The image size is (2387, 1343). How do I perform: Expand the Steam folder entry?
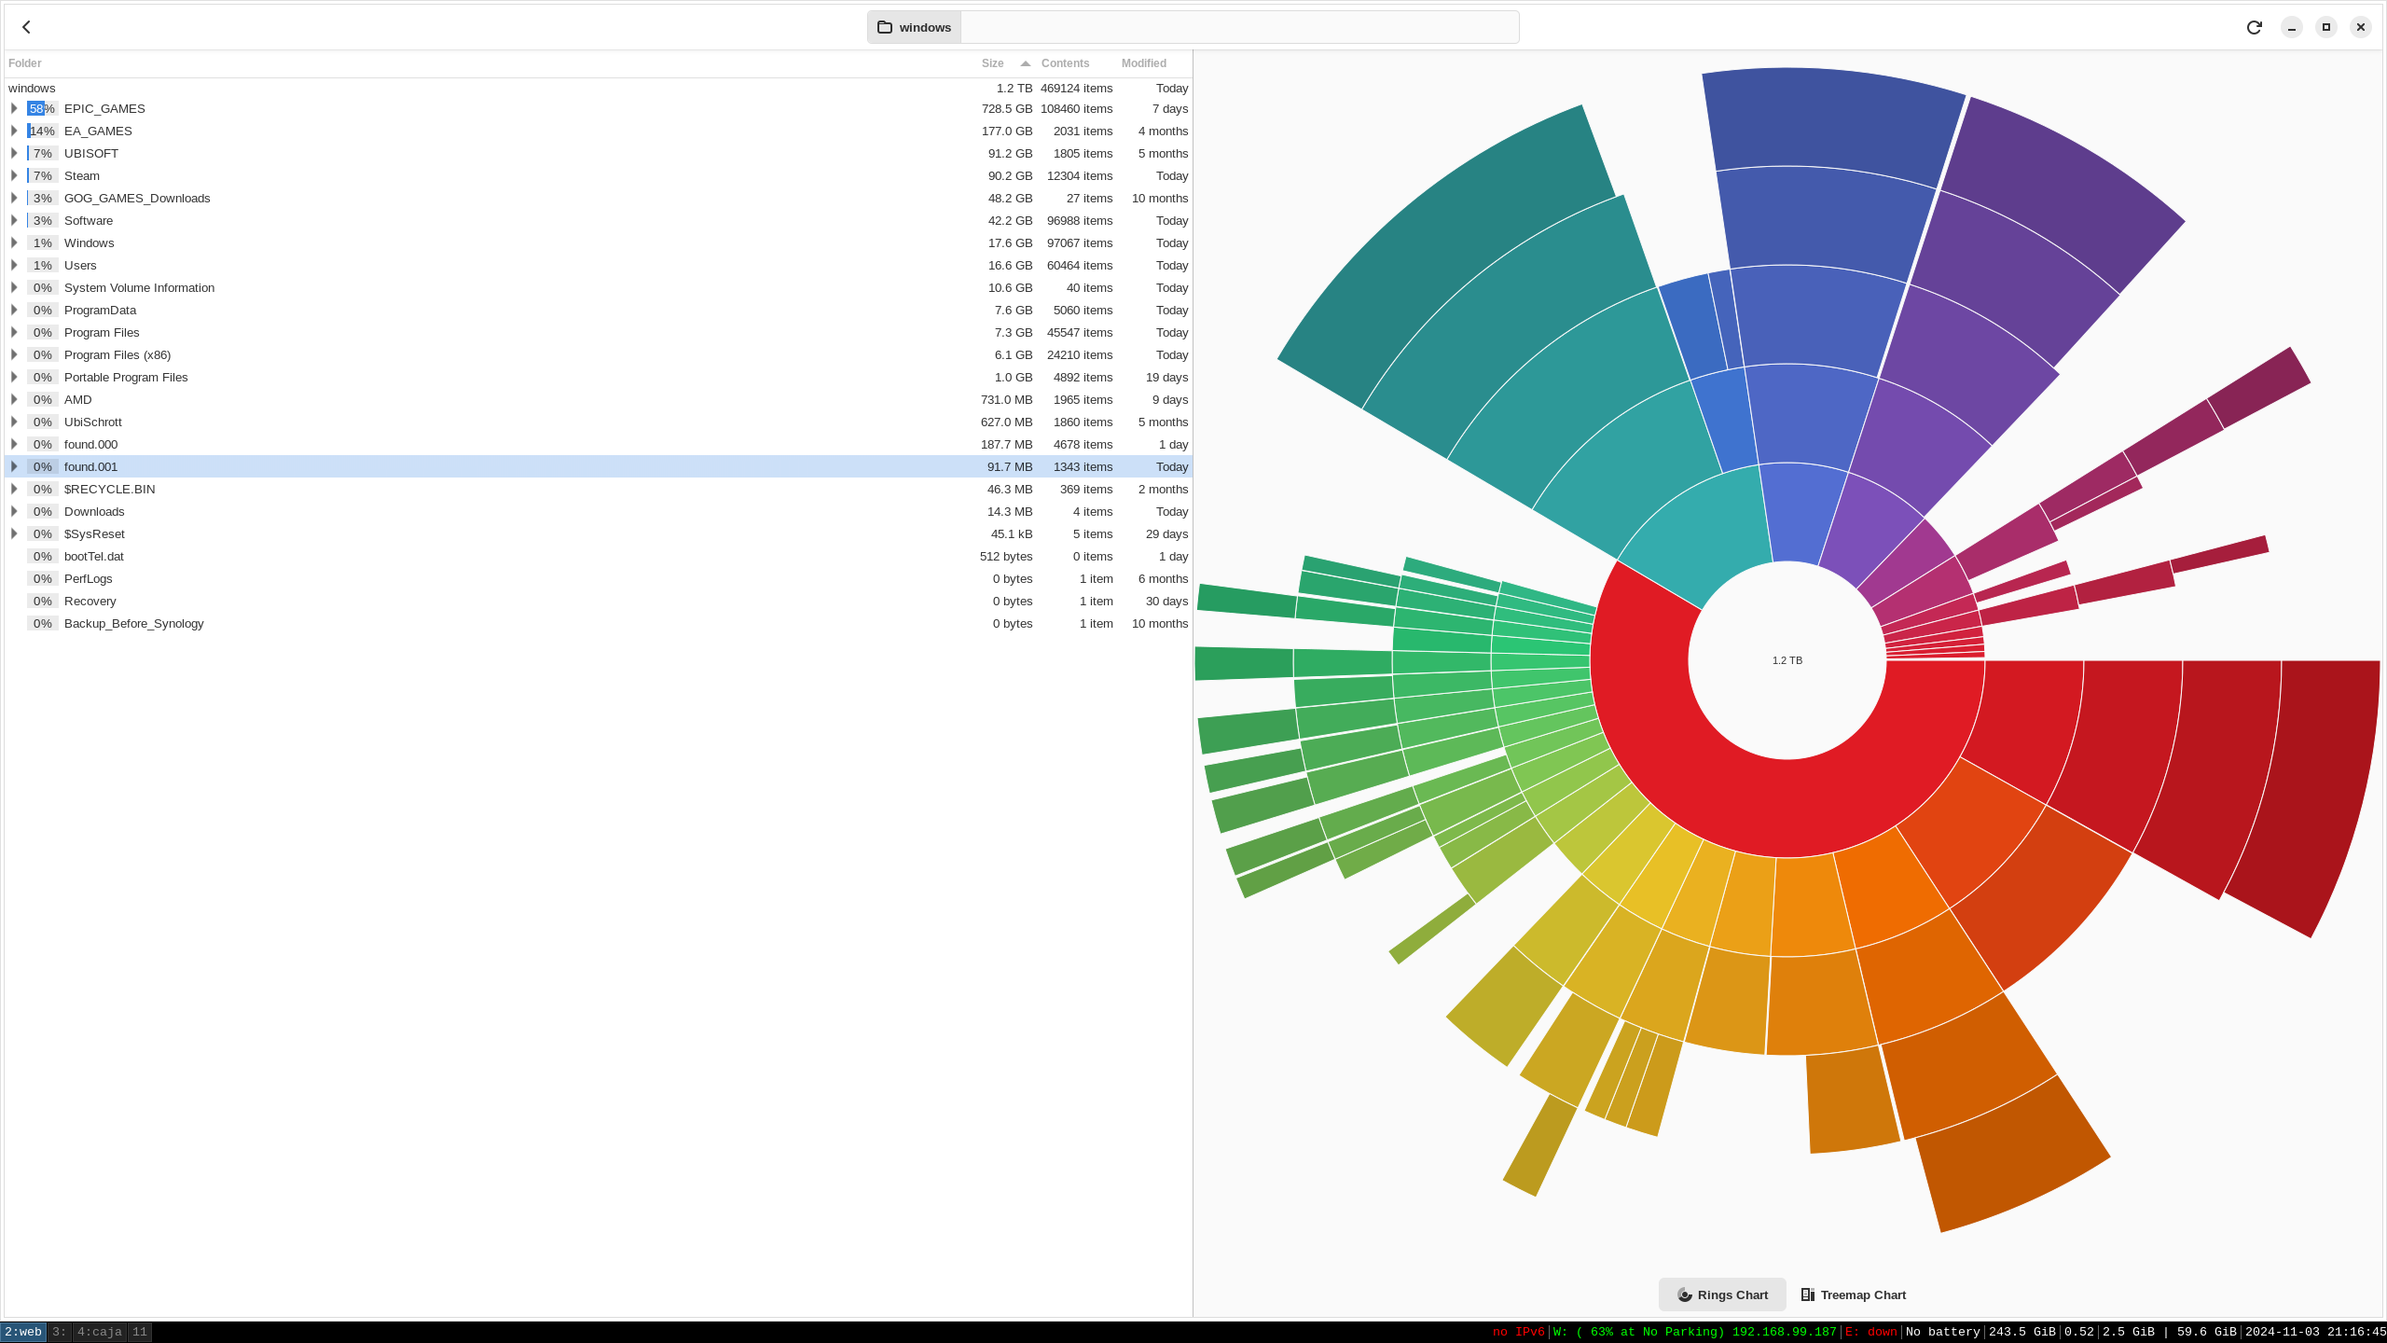15,175
